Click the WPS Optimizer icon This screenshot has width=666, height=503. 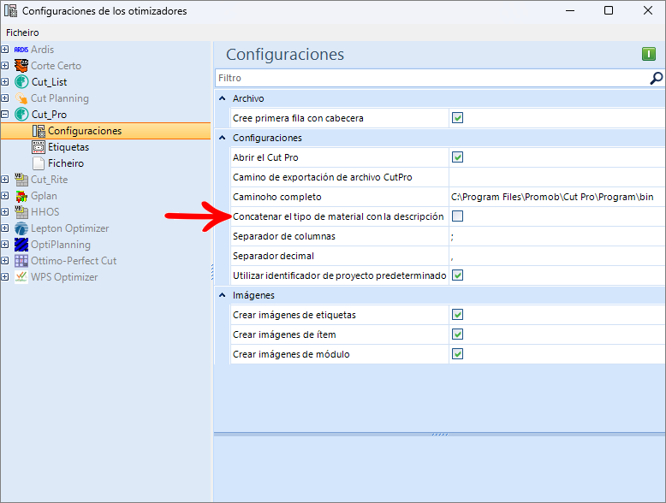(21, 277)
